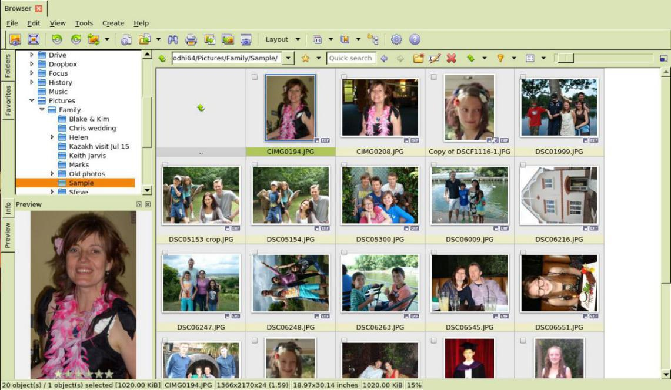Open the Tools menu
671x390 pixels.
click(x=84, y=23)
